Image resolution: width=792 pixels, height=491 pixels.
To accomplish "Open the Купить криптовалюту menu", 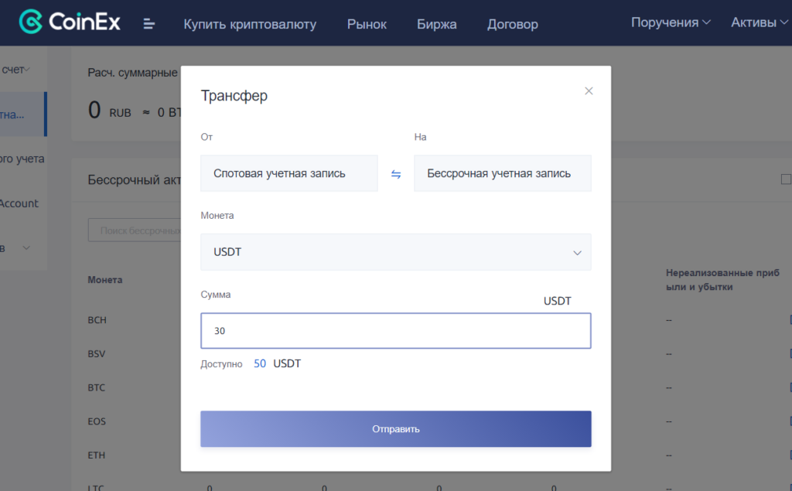I will (247, 24).
